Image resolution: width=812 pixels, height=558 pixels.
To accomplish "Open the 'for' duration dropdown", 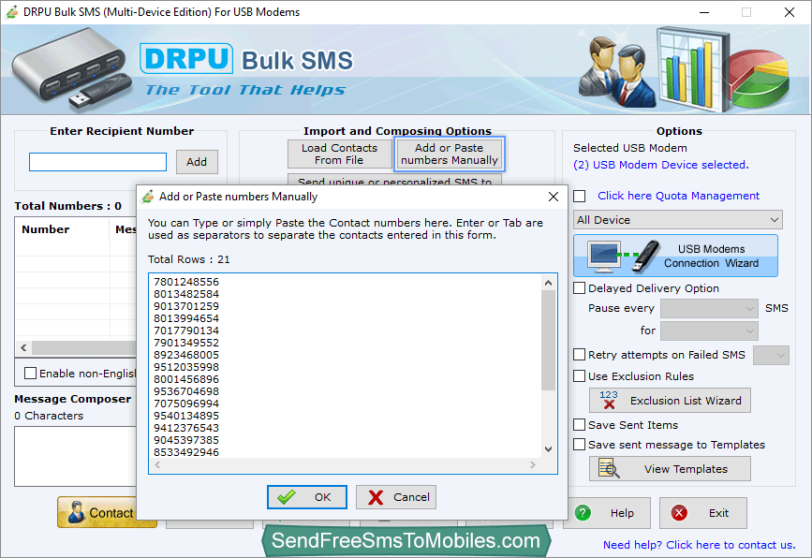I will click(x=709, y=330).
